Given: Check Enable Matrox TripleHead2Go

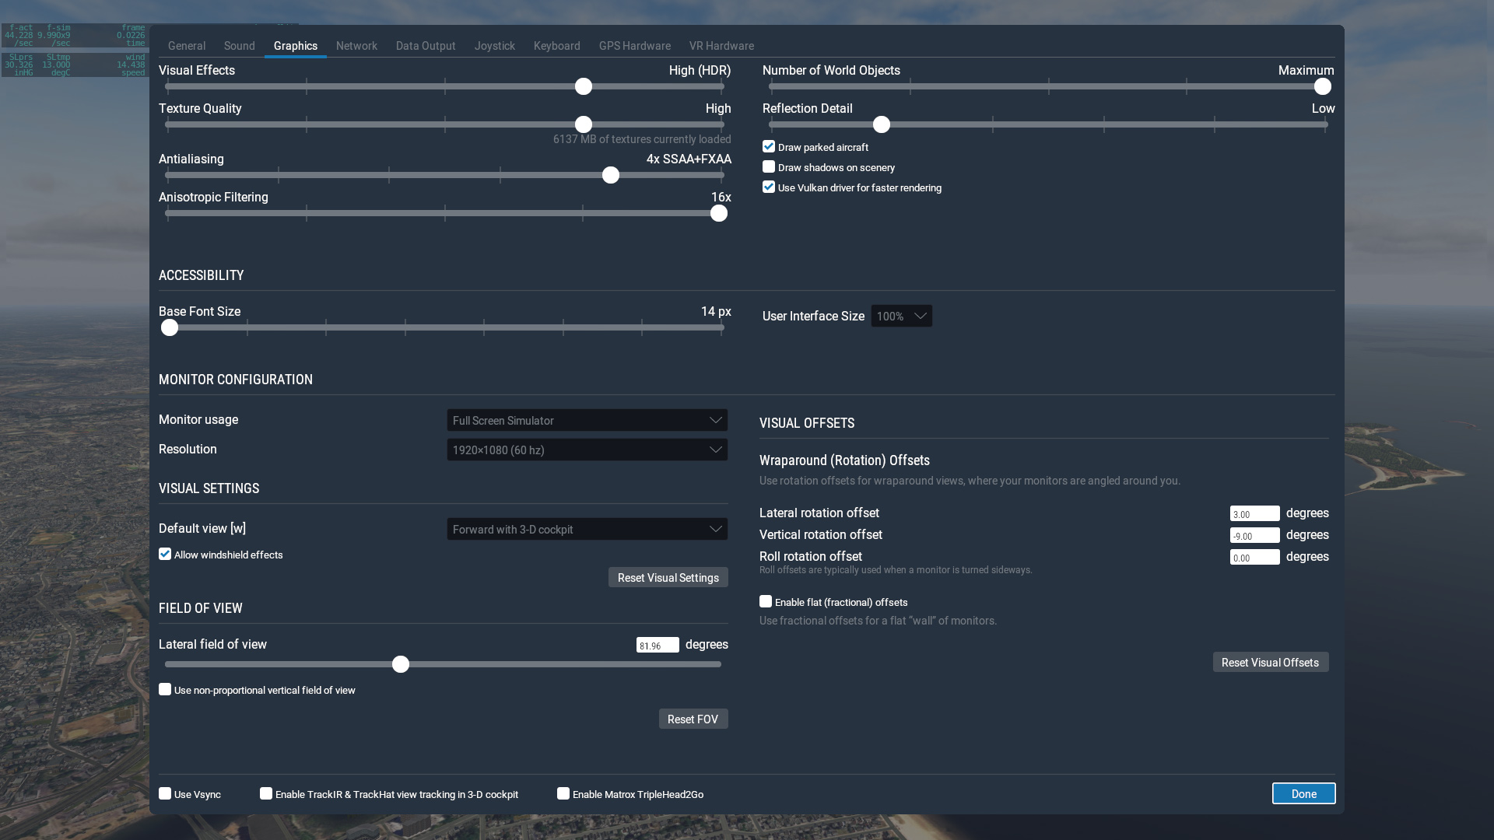Looking at the screenshot, I should (x=563, y=794).
